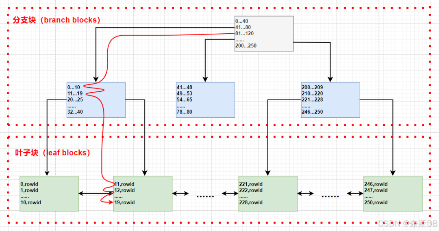Pick the "49...53" branch block entry
The height and width of the screenshot is (231, 439).
tap(185, 94)
